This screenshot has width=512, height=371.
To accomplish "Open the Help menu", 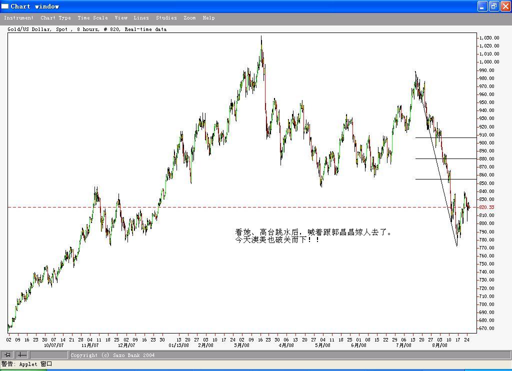I will tap(208, 18).
